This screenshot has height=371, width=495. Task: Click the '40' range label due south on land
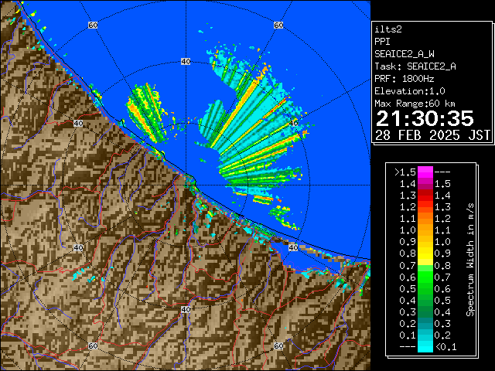(x=186, y=309)
